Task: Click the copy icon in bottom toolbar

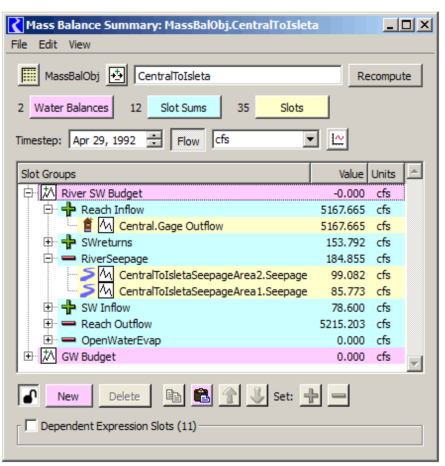Action: click(174, 396)
